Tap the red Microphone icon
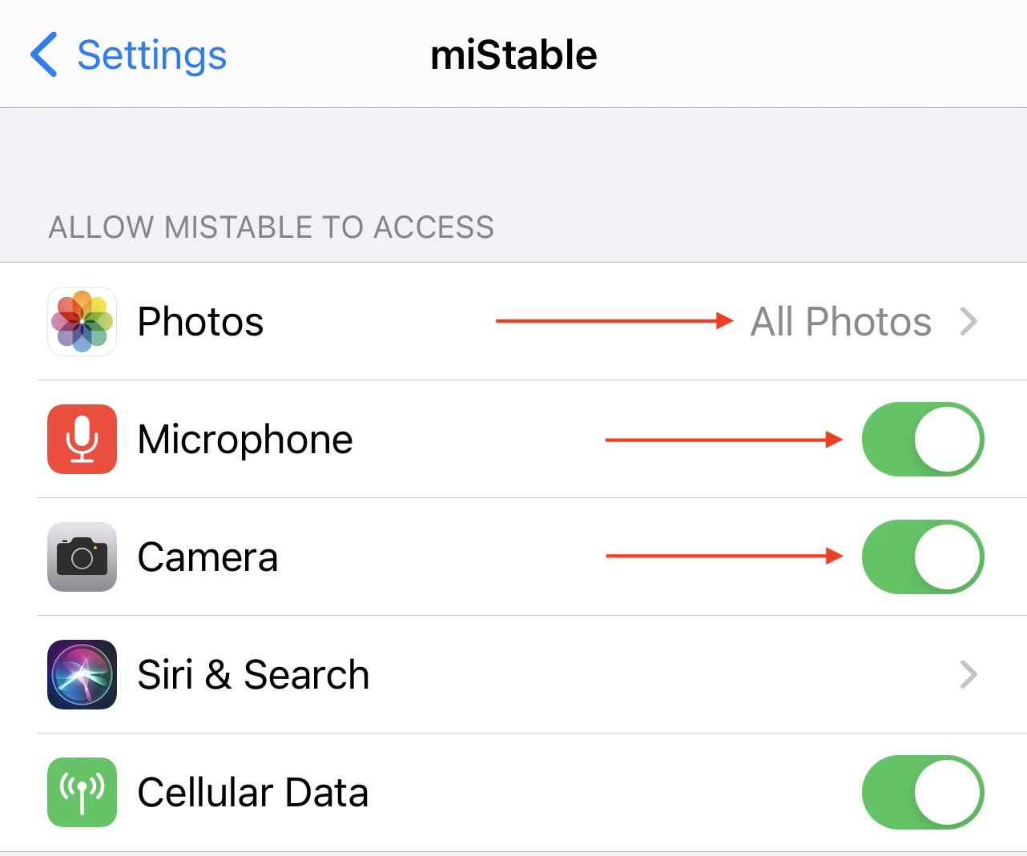This screenshot has width=1027, height=856. click(82, 439)
